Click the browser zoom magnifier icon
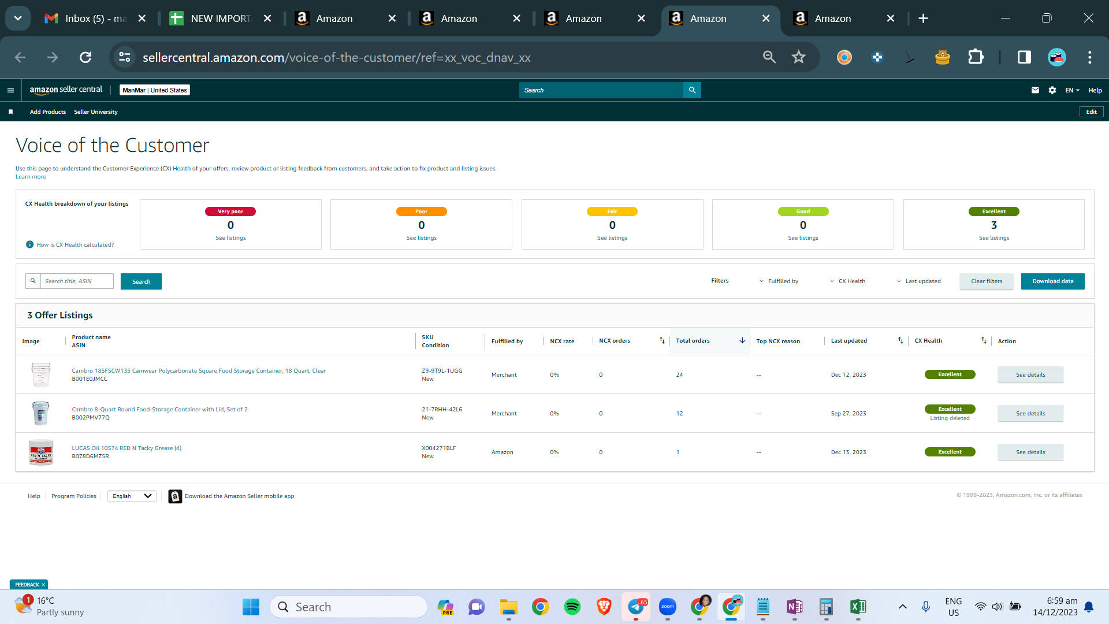Image resolution: width=1109 pixels, height=624 pixels. (x=769, y=57)
